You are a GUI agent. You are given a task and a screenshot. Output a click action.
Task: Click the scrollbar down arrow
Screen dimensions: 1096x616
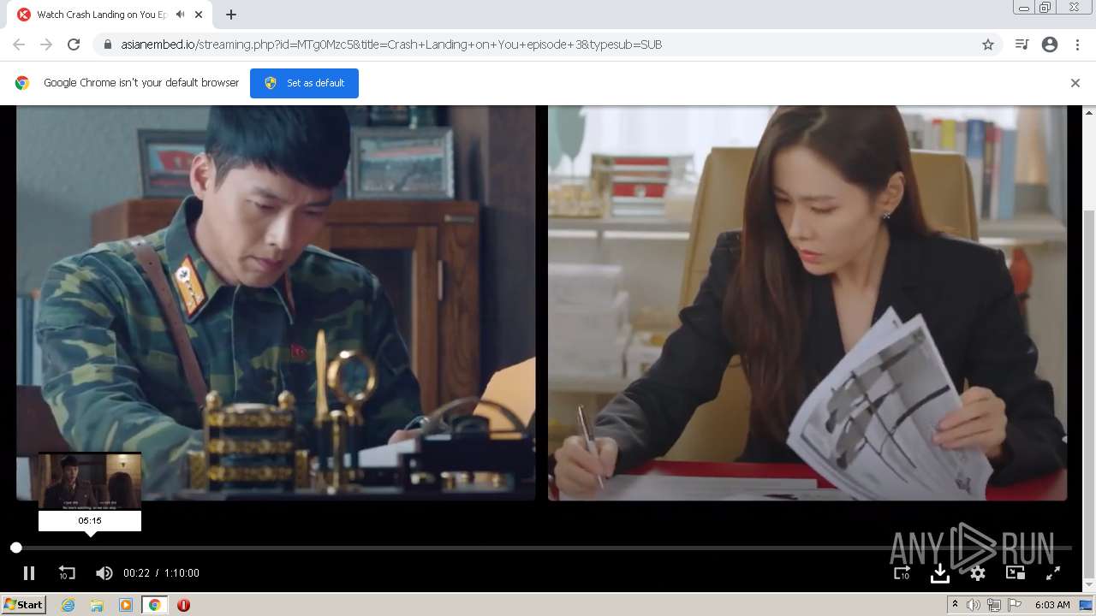tap(1089, 585)
